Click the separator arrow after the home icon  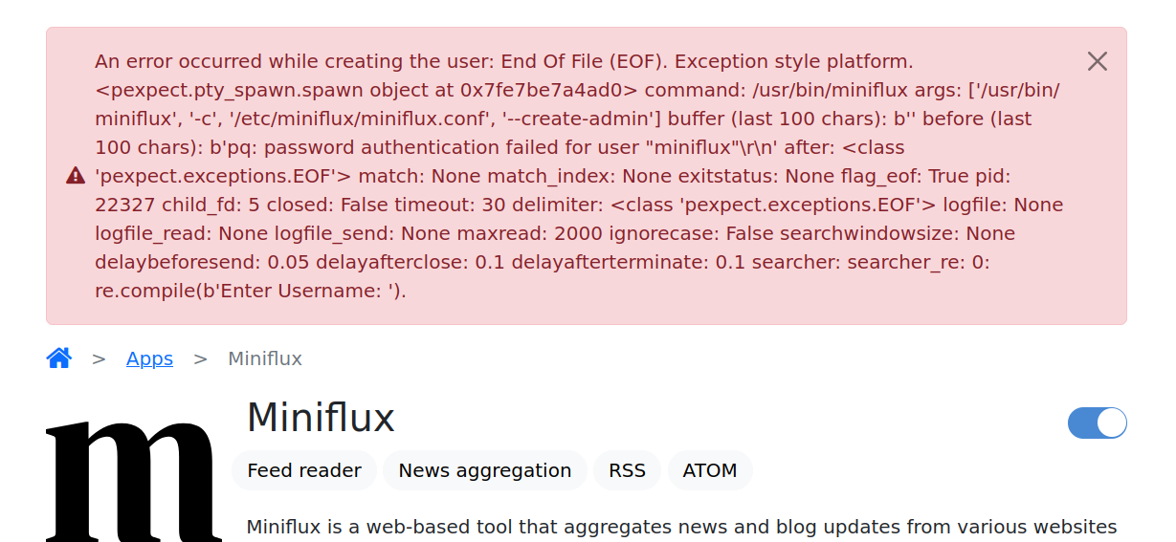pyautogui.click(x=99, y=358)
